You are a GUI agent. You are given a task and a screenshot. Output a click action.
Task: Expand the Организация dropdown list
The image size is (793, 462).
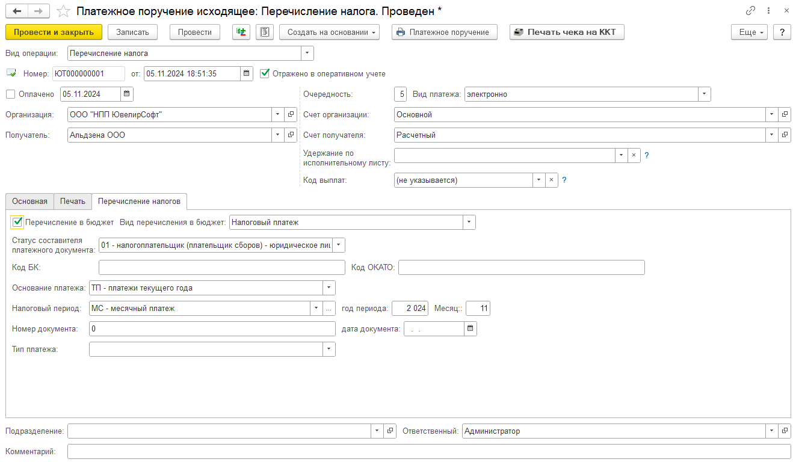278,114
